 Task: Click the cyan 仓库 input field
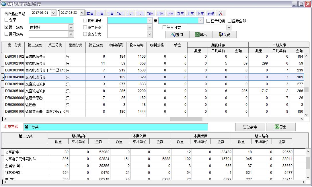[51, 20]
